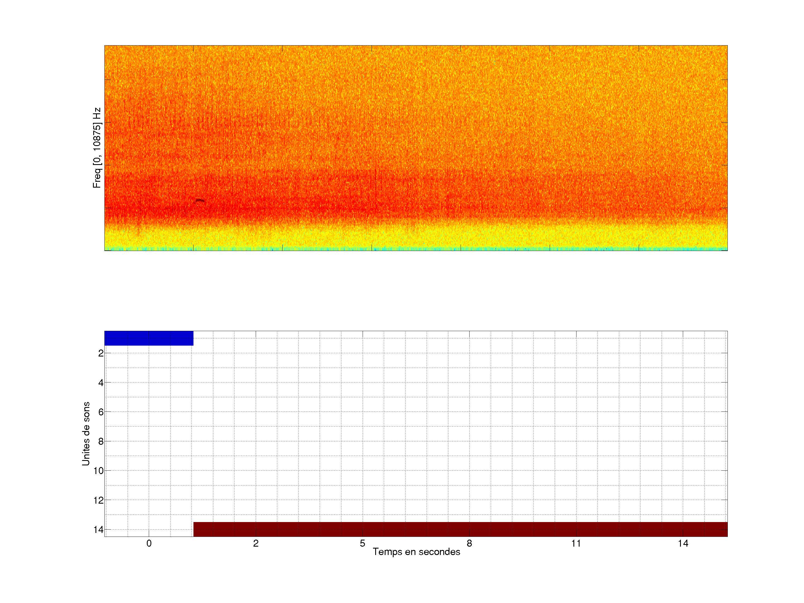
Task: Click the 'Unites de sons' axis label
Action: click(x=86, y=434)
